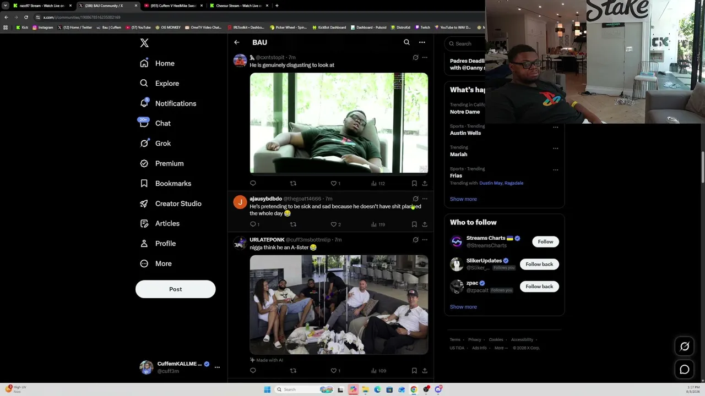Bookmark the ajausybdbdo post
Viewport: 705px width, 396px height.
(414, 224)
